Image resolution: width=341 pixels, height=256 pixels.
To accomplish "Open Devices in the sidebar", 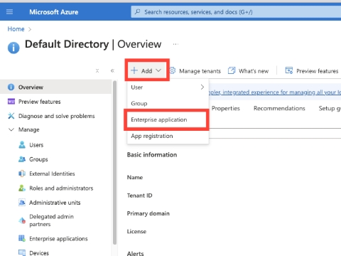I will tap(39, 253).
